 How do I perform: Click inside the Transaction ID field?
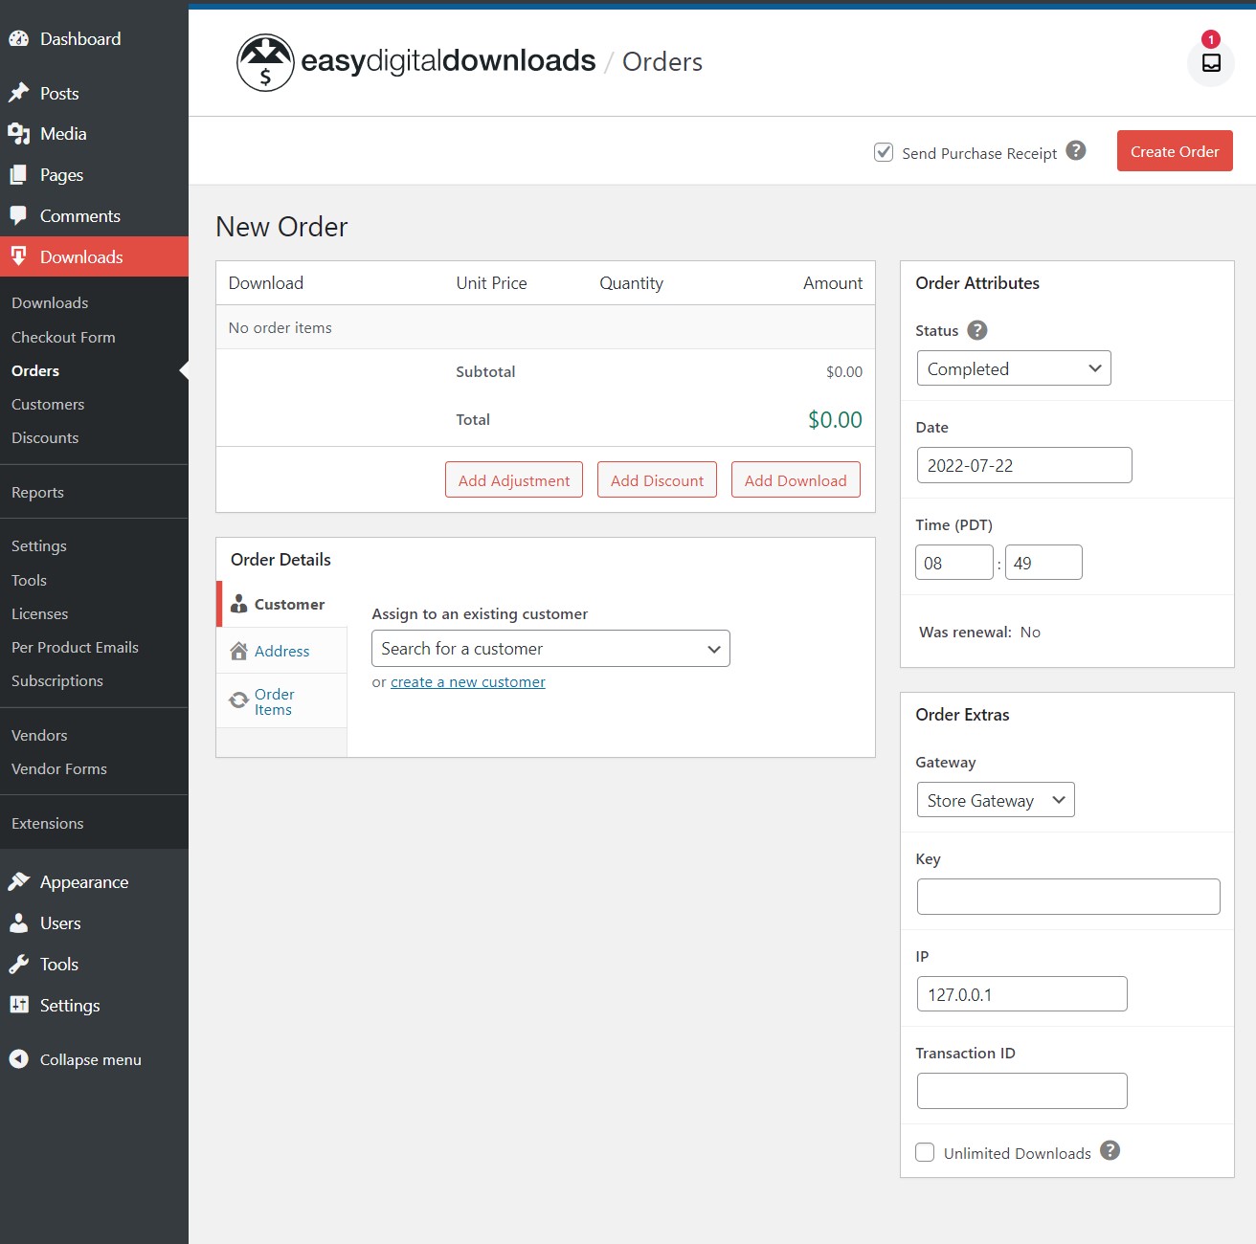[x=1021, y=1090]
